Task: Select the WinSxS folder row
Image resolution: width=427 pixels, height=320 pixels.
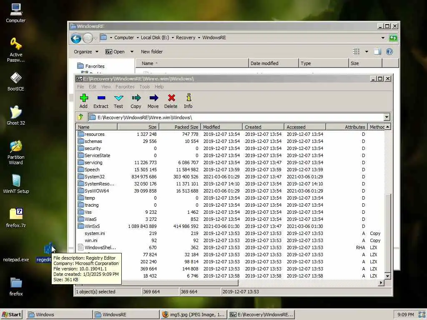Action: click(x=230, y=226)
